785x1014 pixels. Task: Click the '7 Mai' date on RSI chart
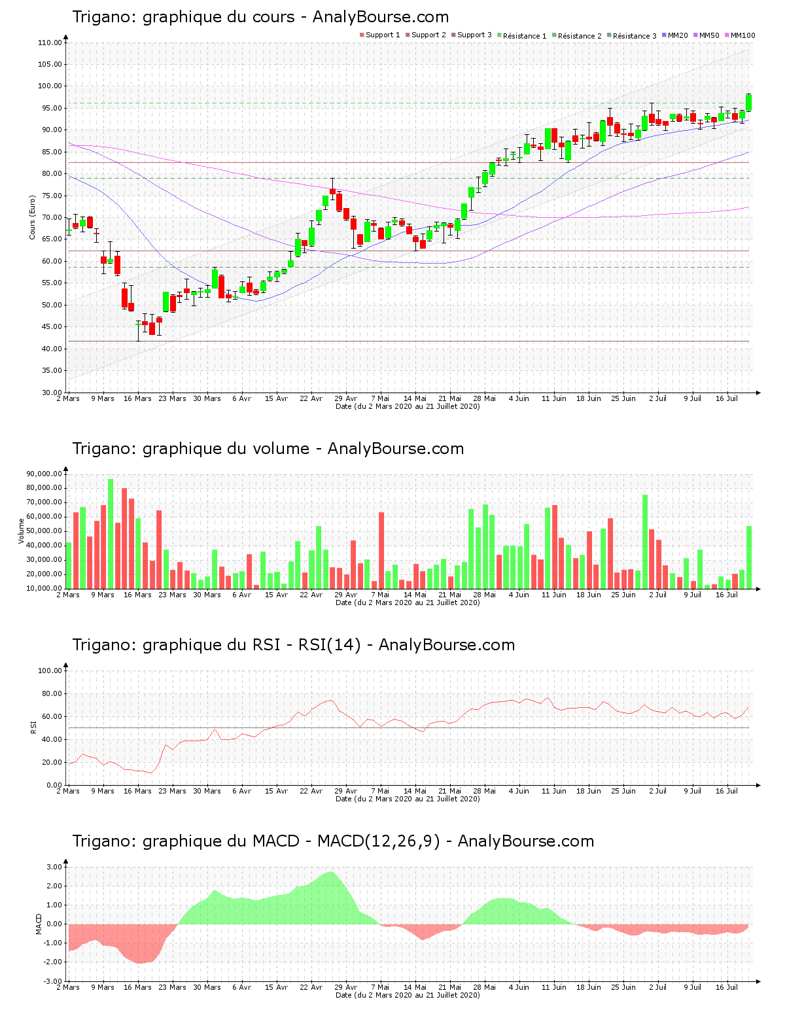(x=380, y=791)
